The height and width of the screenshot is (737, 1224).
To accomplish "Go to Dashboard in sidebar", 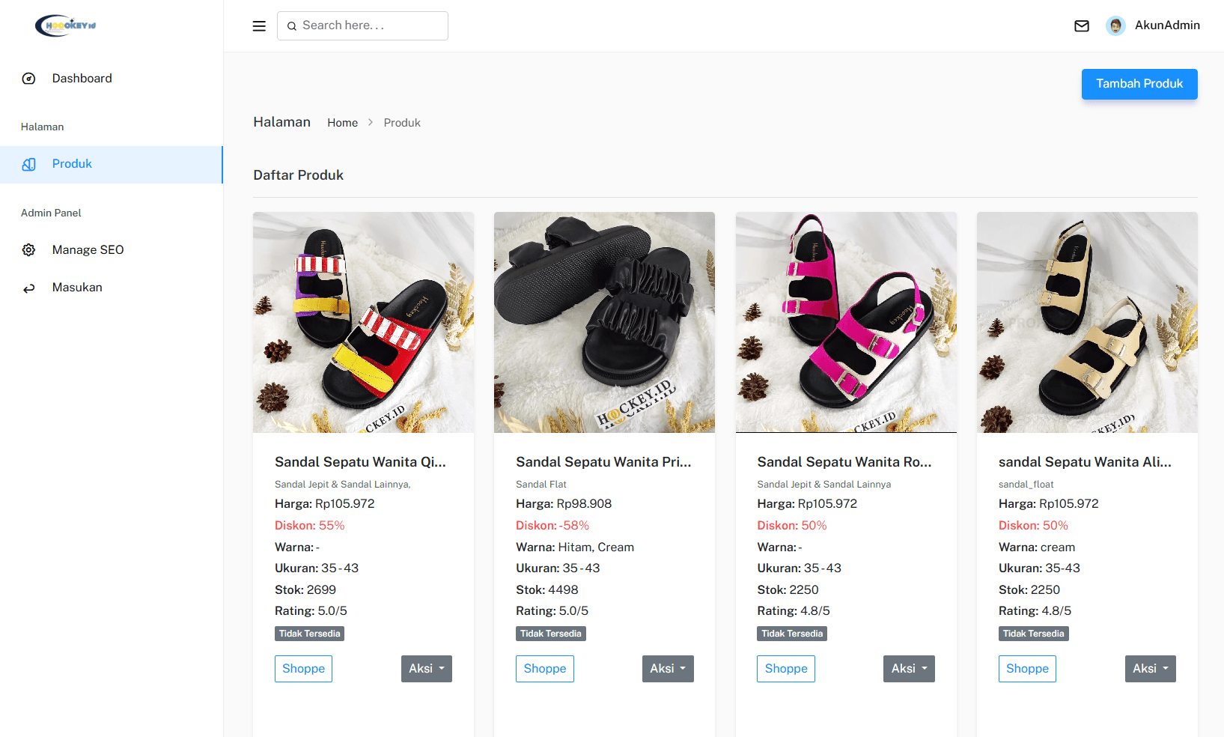I will (x=82, y=79).
